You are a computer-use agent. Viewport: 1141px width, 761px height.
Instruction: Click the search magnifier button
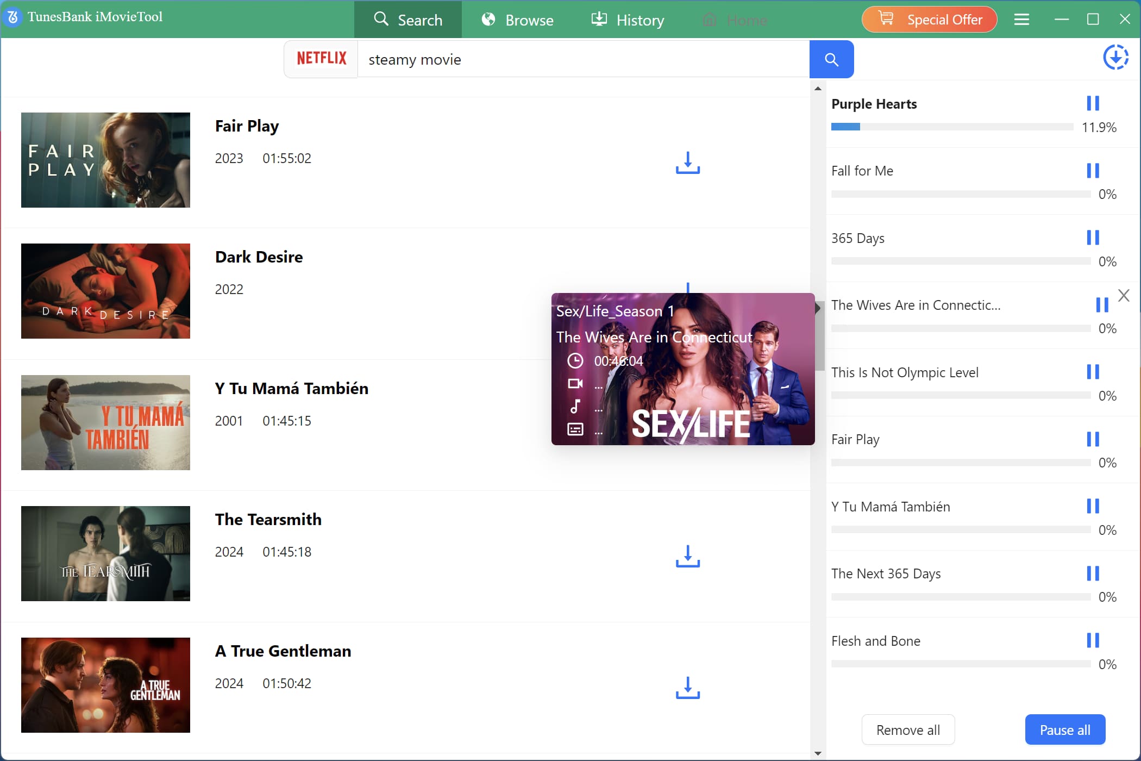(x=831, y=59)
